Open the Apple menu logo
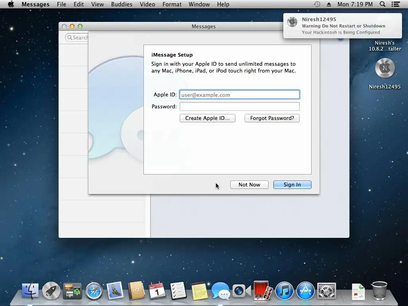Viewport: 408px width, 306px height. 11,4
